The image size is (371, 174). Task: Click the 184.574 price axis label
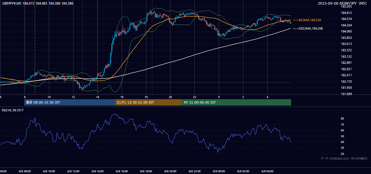click(x=346, y=19)
